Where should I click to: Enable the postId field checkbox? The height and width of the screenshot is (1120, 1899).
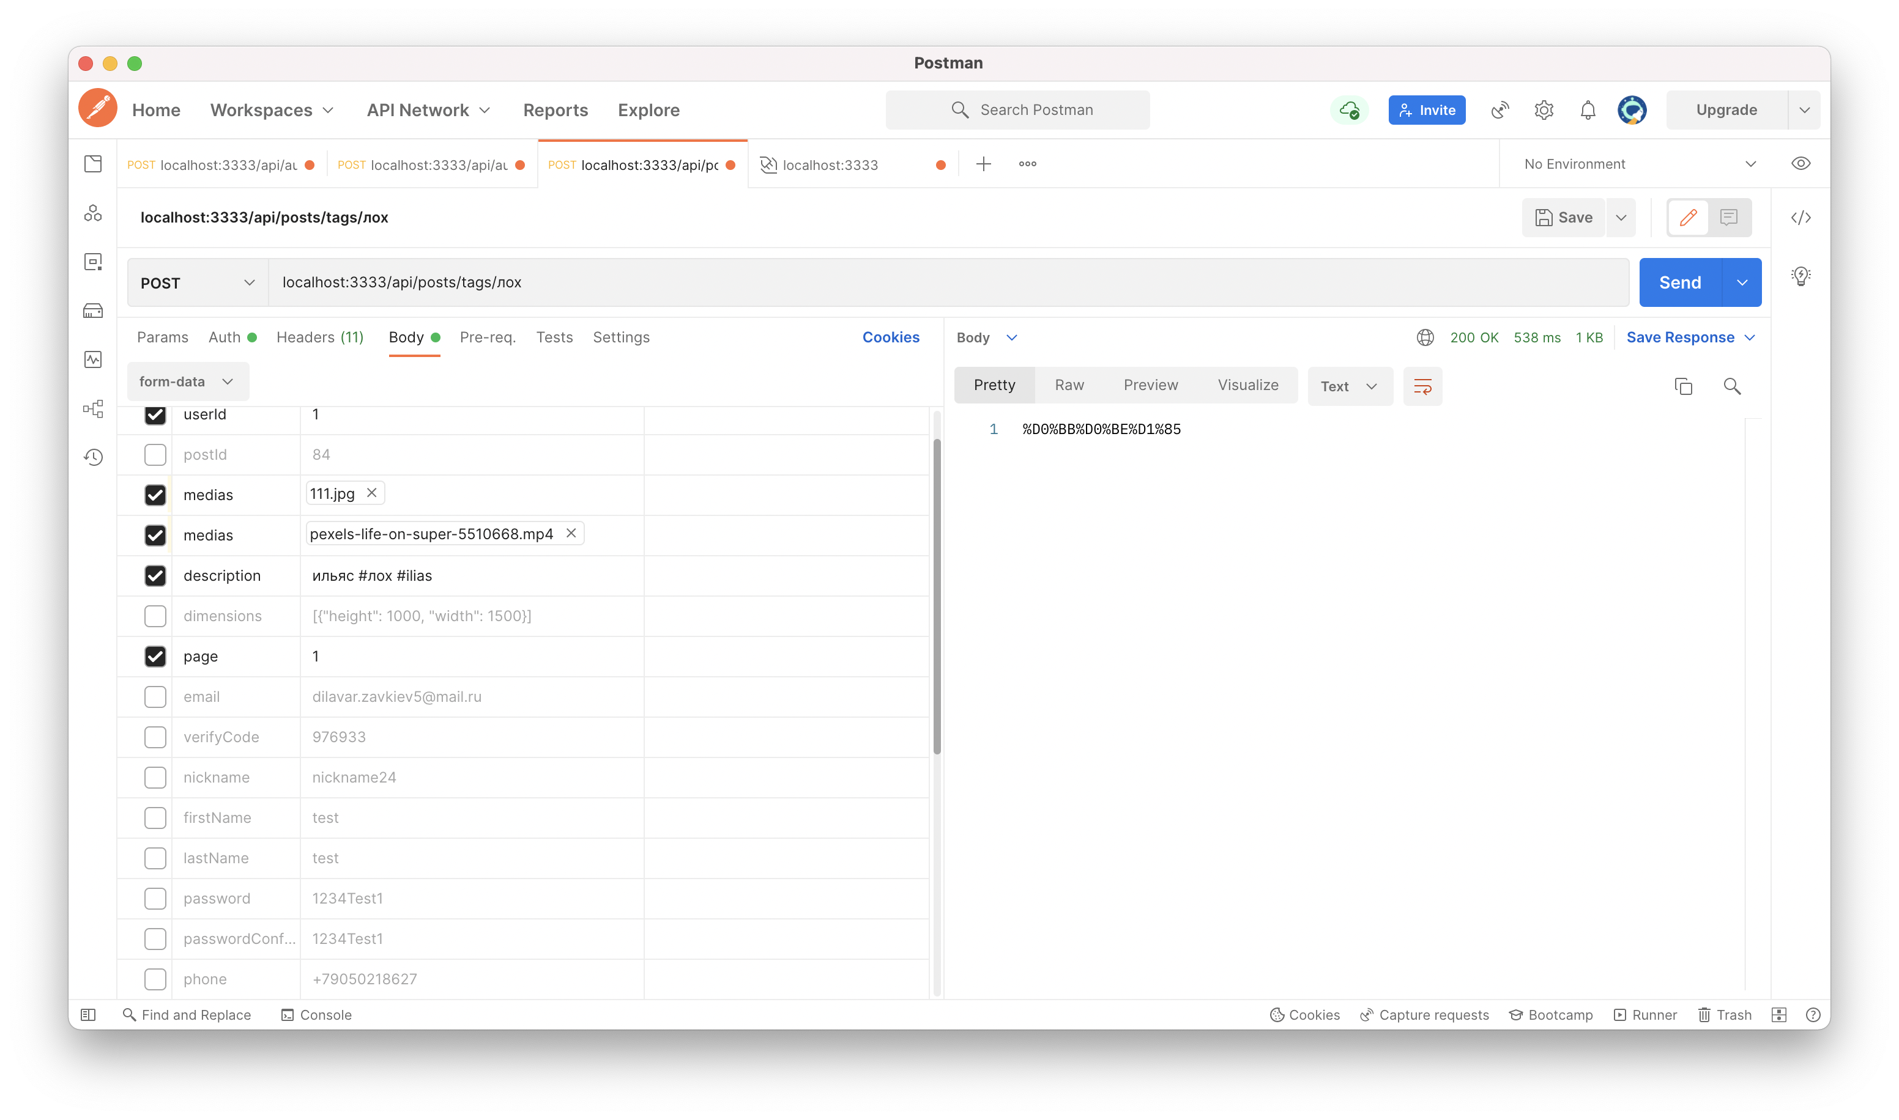pyautogui.click(x=155, y=454)
